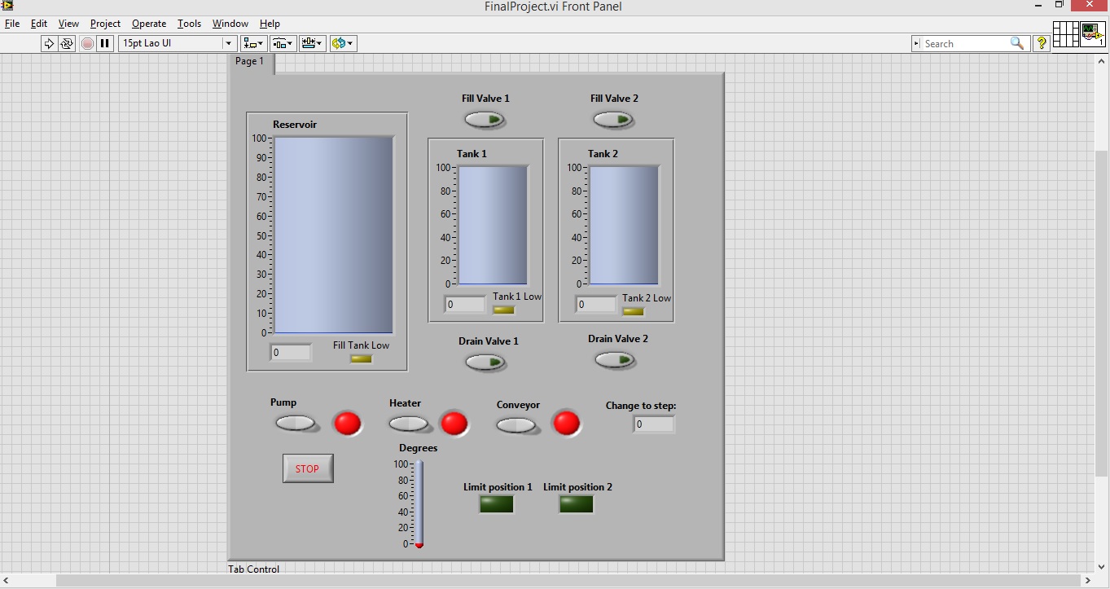The height and width of the screenshot is (589, 1110).
Task: Select the Page 1 tab
Action: (x=250, y=62)
